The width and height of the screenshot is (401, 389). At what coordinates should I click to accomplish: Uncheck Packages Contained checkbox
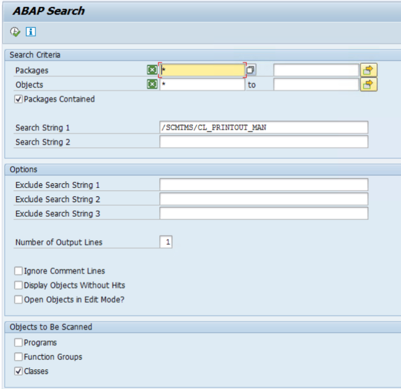18,99
